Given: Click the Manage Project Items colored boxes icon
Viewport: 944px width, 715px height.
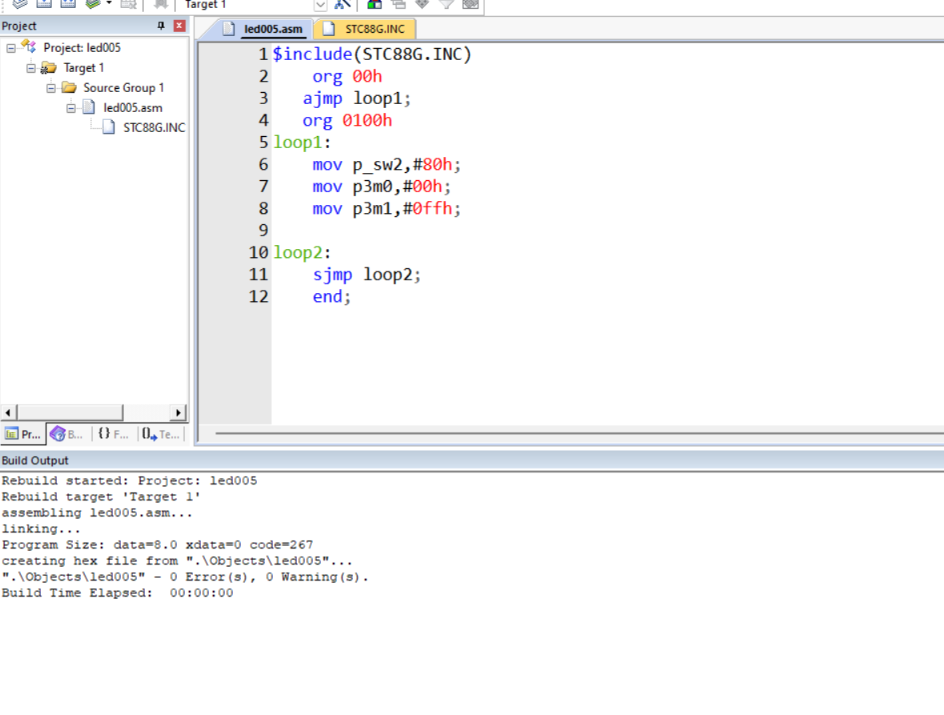Looking at the screenshot, I should [374, 4].
